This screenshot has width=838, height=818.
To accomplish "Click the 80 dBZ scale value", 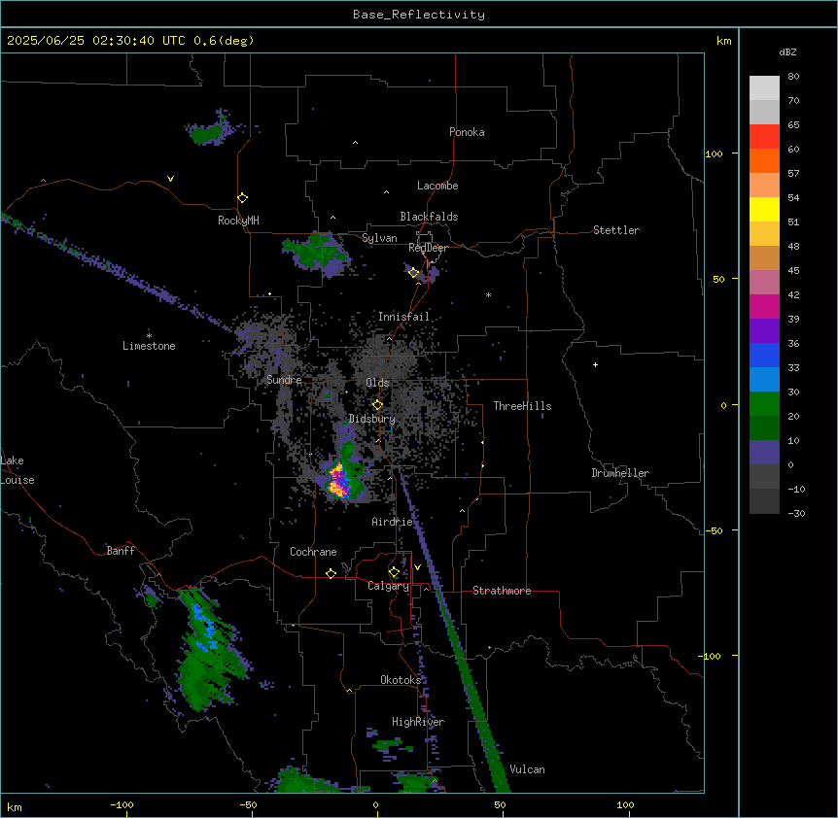I will [x=793, y=77].
